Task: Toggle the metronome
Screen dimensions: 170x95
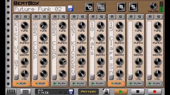Action: tap(106, 92)
